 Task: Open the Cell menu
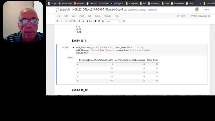point(90,16)
